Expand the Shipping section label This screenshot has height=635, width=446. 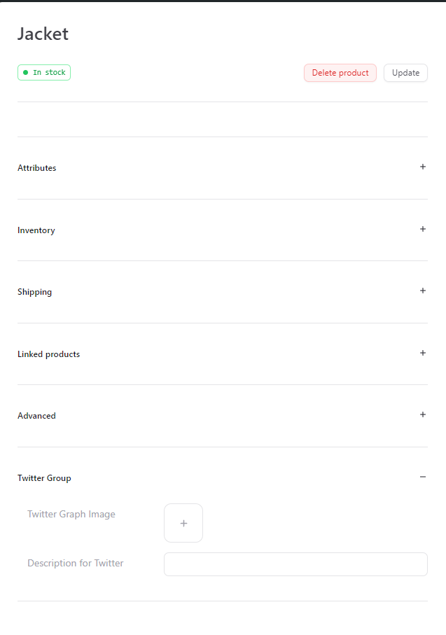[35, 292]
